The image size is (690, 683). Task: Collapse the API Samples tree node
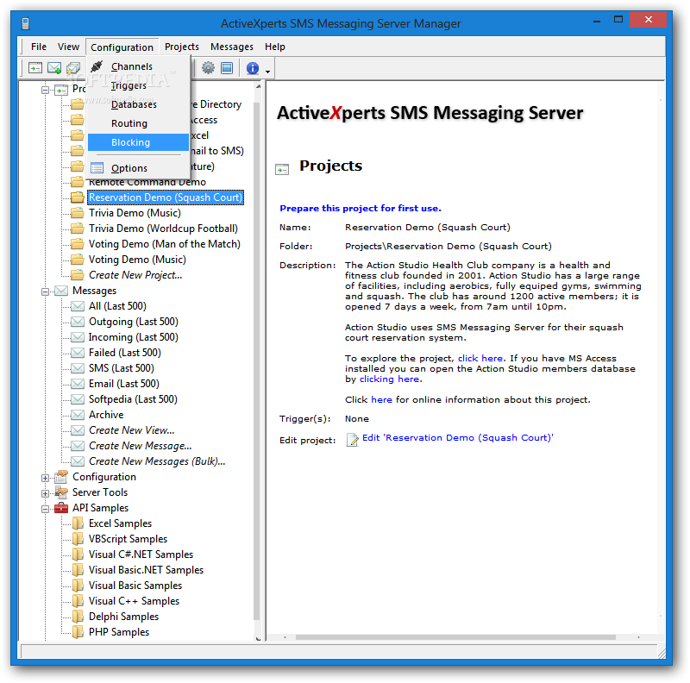[x=45, y=509]
